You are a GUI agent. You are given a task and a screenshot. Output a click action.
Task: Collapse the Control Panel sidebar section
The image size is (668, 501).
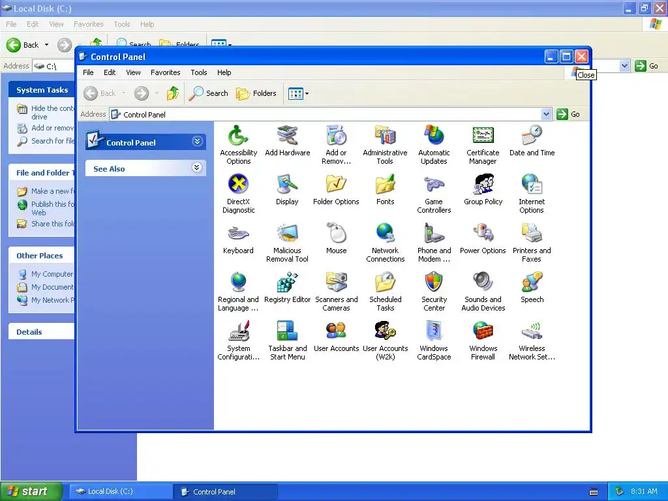click(x=197, y=142)
